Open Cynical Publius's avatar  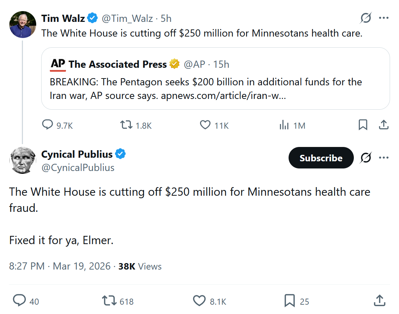[23, 160]
